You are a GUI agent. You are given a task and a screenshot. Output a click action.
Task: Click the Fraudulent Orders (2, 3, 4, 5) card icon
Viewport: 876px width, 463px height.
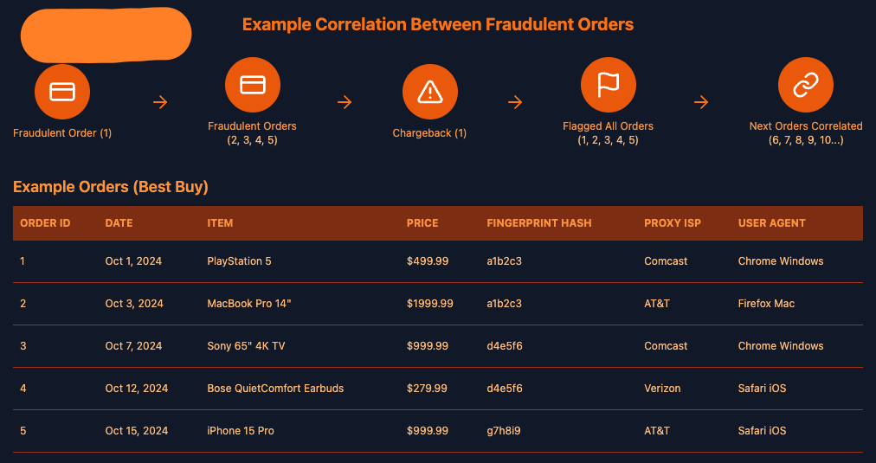[x=252, y=84]
